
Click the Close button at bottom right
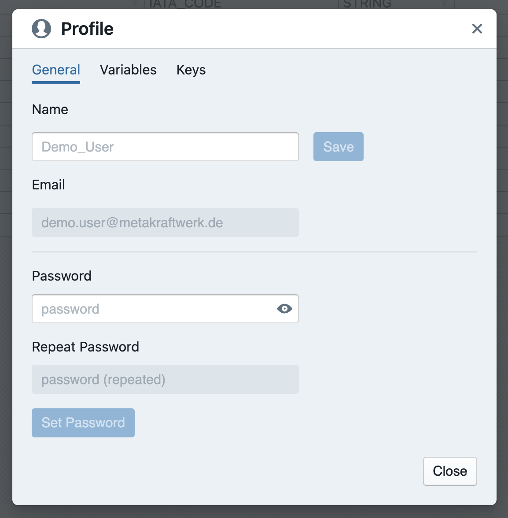[x=449, y=471]
